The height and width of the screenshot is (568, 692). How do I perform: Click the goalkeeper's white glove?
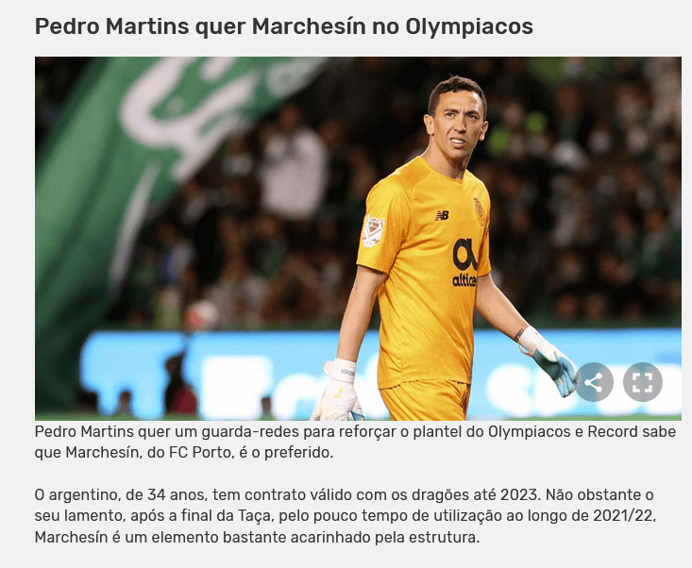tap(338, 391)
